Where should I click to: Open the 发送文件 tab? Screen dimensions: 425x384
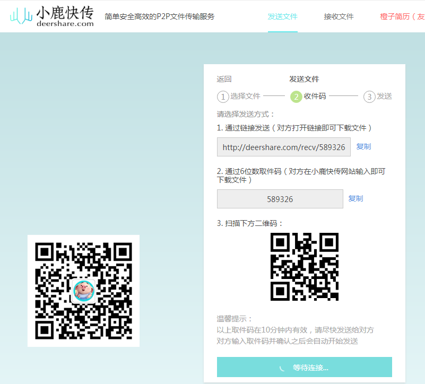[x=282, y=17]
